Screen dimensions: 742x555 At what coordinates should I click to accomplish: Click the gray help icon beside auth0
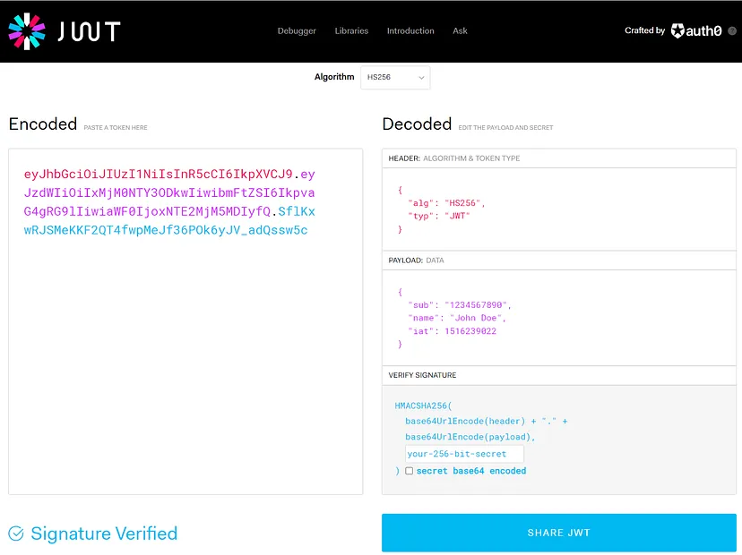tap(732, 30)
